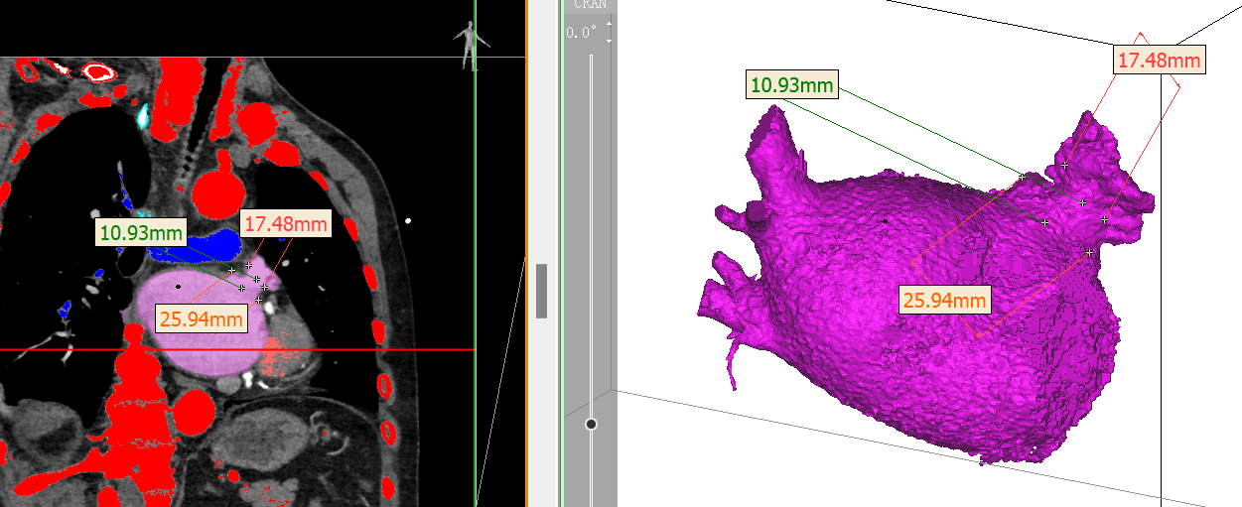Select the 17.48mm label in CT view
Image resolution: width=1242 pixels, height=507 pixels.
pos(286,224)
